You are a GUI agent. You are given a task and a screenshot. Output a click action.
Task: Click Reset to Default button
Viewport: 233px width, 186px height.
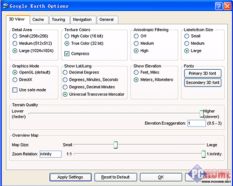click(116, 177)
